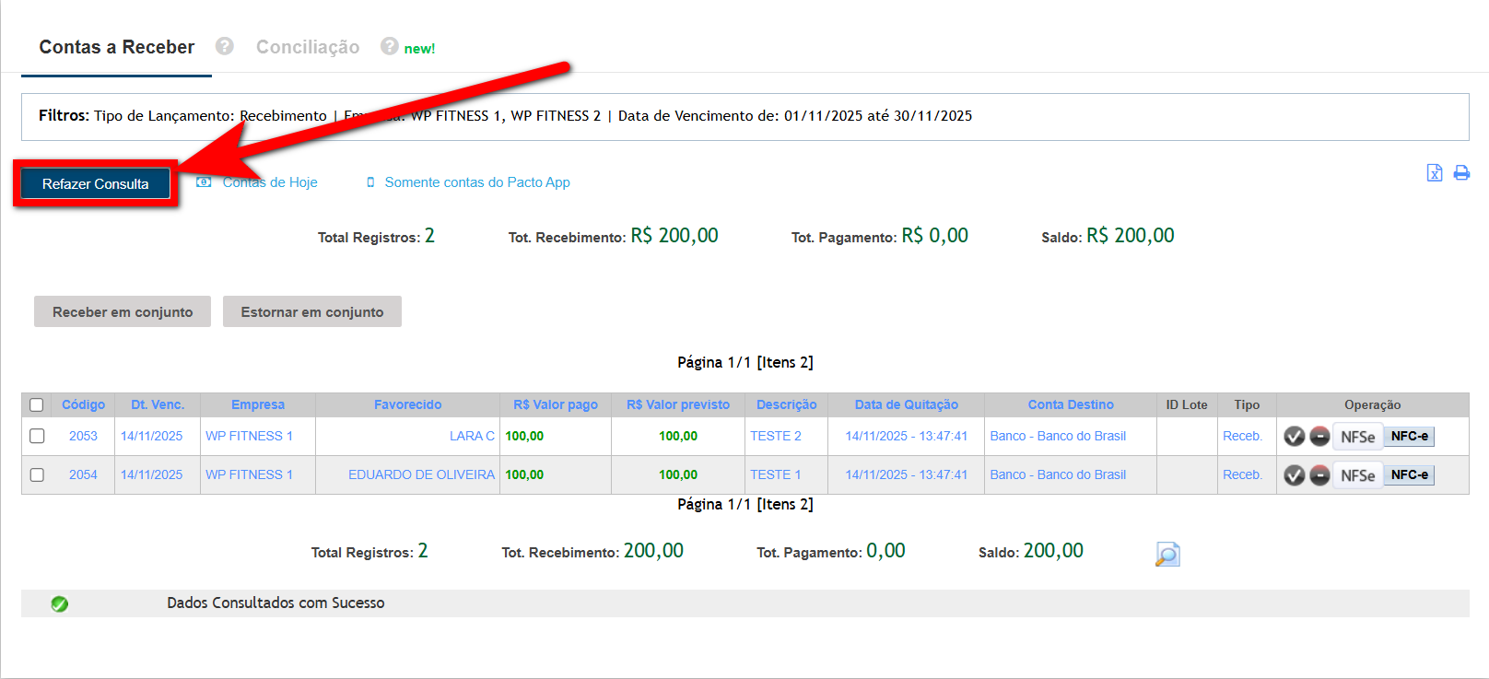The width and height of the screenshot is (1489, 679).
Task: Select the Contas a Receber tab
Action: coord(117,47)
